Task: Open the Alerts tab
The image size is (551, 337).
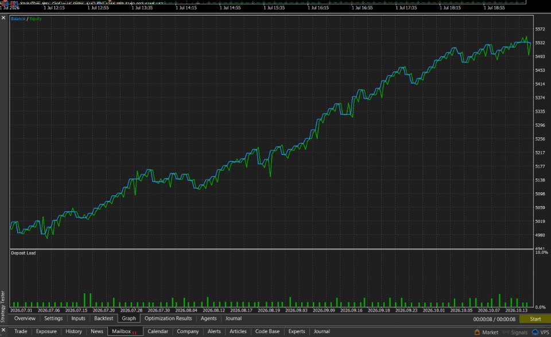Action: (x=214, y=331)
